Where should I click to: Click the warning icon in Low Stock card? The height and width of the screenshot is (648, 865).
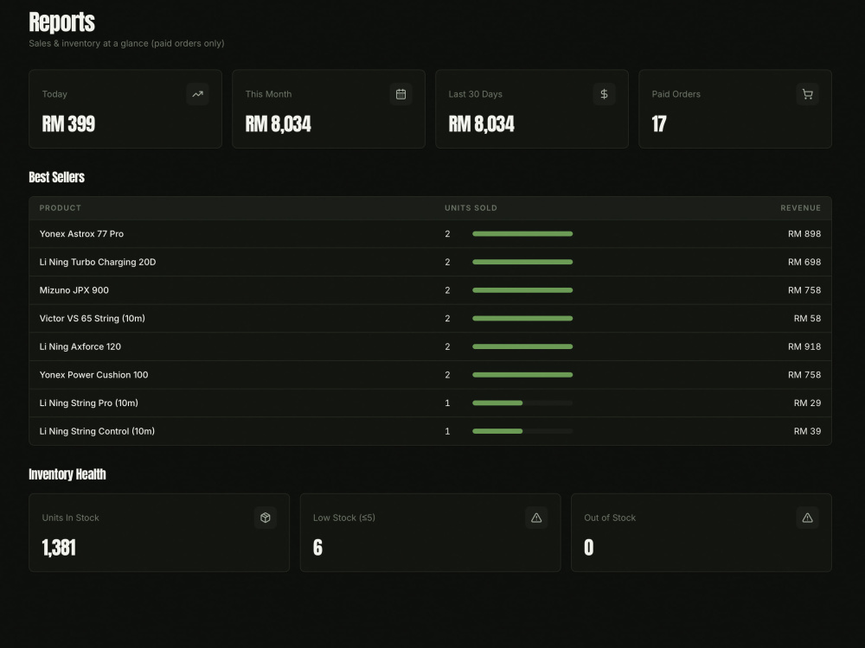(536, 518)
